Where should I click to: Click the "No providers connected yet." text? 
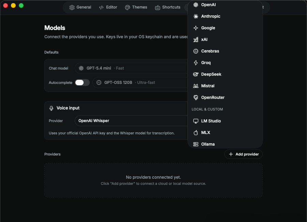153,177
